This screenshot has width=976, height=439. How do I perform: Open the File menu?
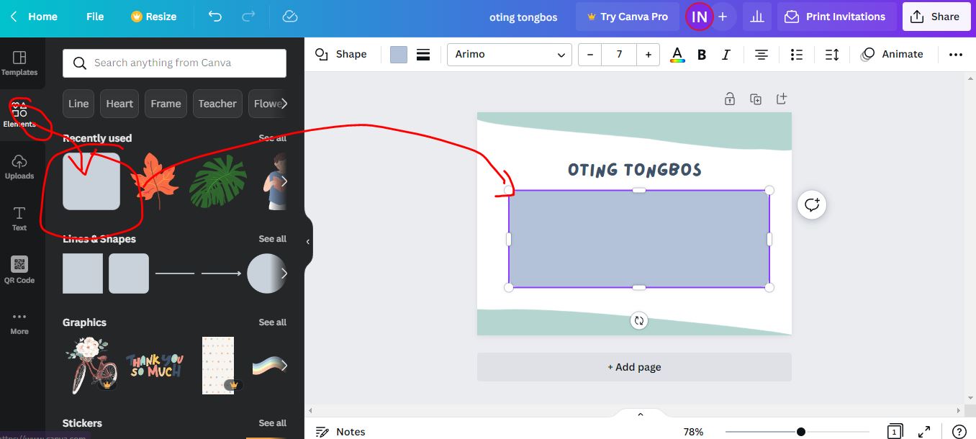(94, 16)
